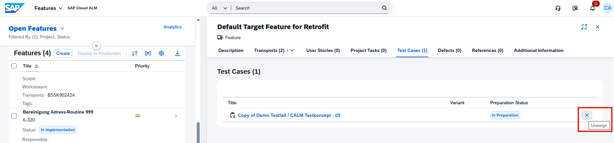The image size is (614, 143).
Task: Expand the Transports tab dropdown arrow
Action: pos(292,50)
